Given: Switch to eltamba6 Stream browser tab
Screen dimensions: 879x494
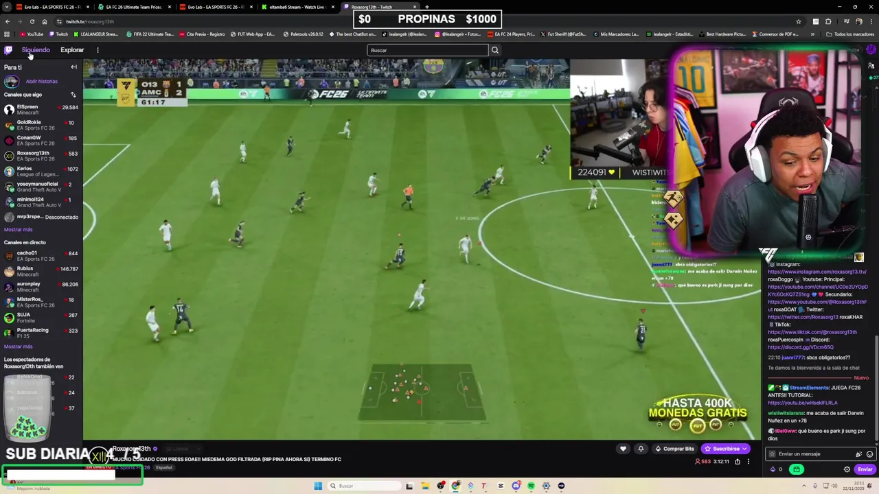Looking at the screenshot, I should pyautogui.click(x=297, y=7).
